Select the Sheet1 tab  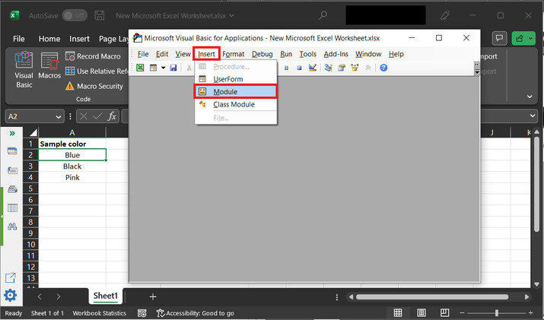point(106,296)
